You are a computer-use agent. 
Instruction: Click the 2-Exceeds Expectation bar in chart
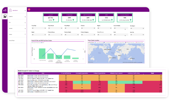coord(50,56)
